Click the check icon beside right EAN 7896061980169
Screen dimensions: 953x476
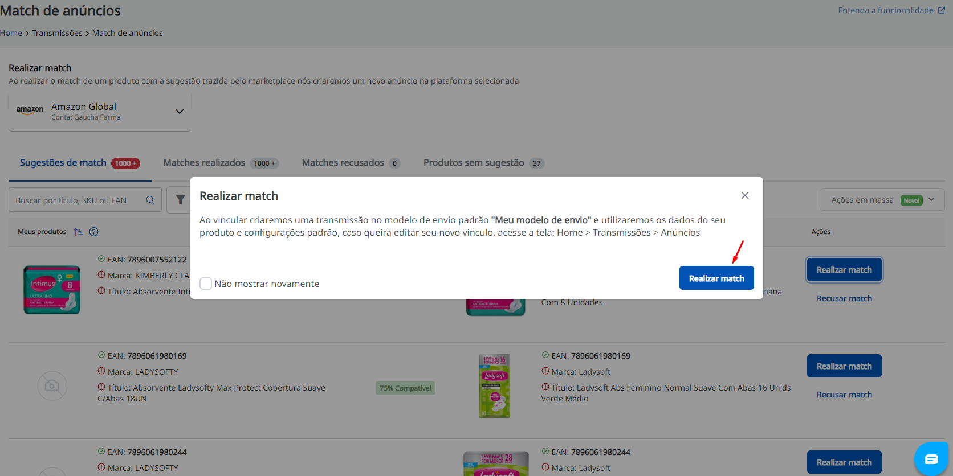coord(545,355)
